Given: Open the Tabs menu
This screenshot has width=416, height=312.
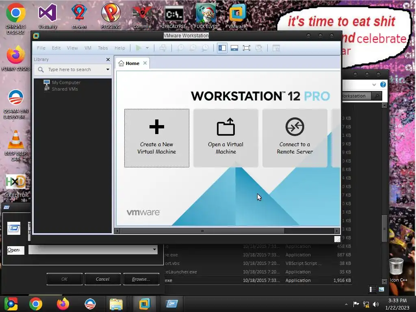Looking at the screenshot, I should (103, 48).
